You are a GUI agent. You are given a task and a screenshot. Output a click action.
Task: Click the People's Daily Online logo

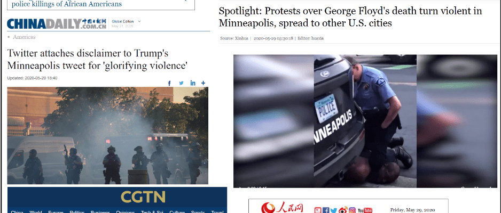click(x=282, y=208)
